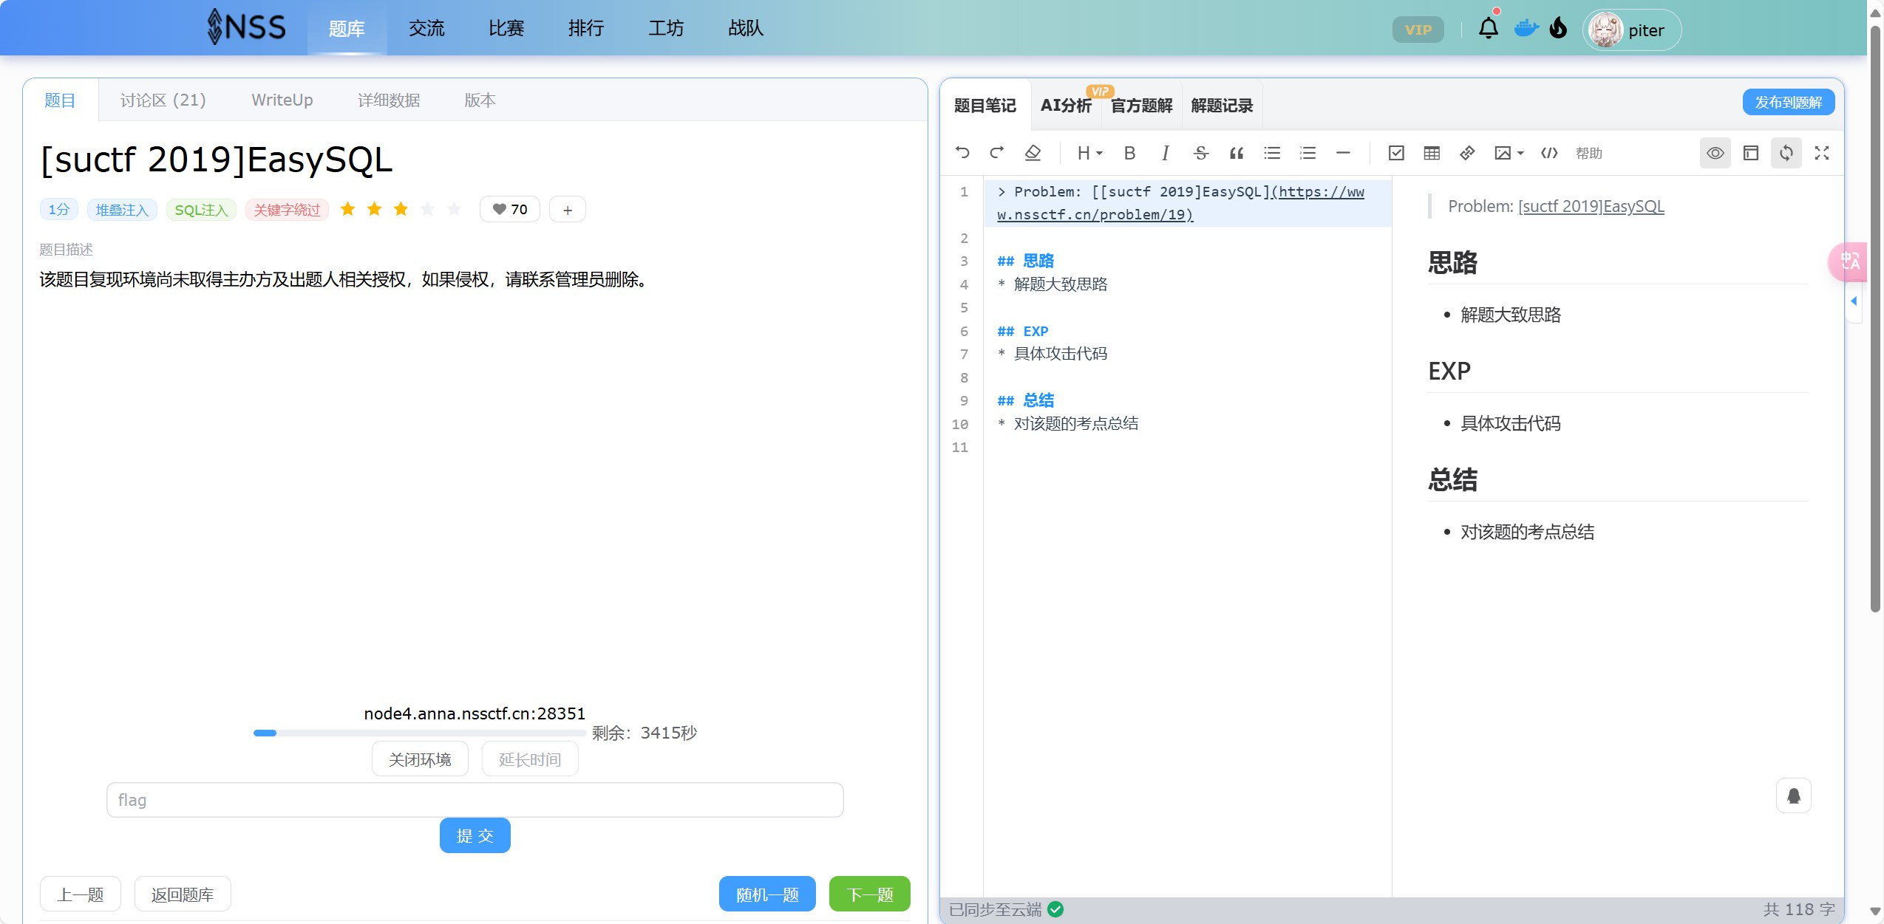Image resolution: width=1884 pixels, height=924 pixels.
Task: Insert a hyperlink using the link icon
Action: tap(1467, 153)
